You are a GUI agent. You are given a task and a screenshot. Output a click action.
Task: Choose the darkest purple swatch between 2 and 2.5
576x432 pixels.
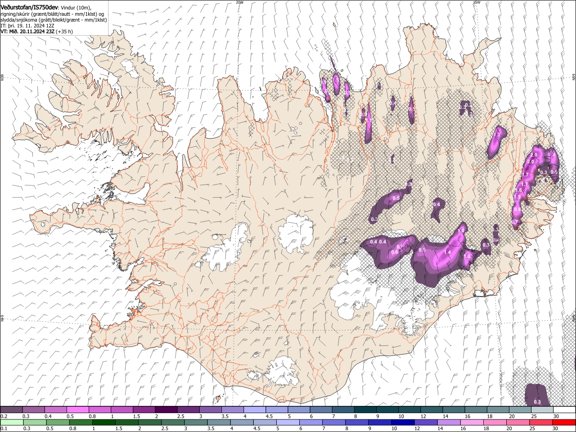coord(166,410)
